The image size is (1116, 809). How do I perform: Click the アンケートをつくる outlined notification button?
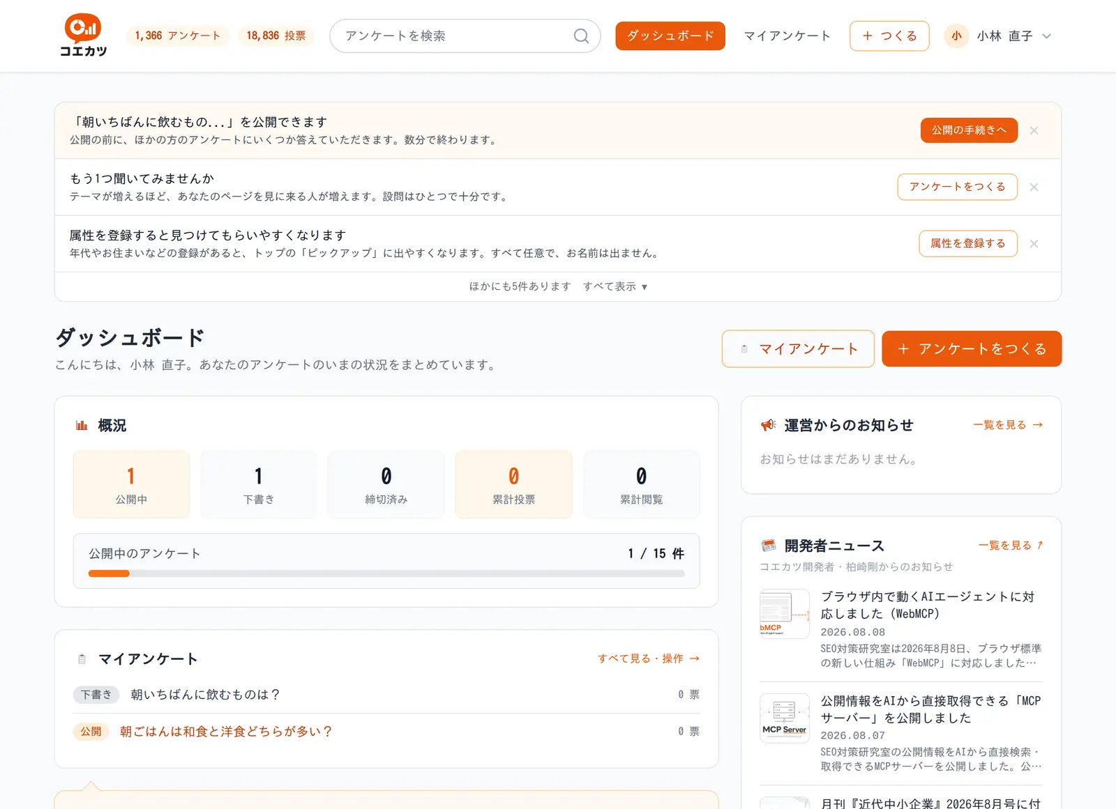click(x=957, y=187)
